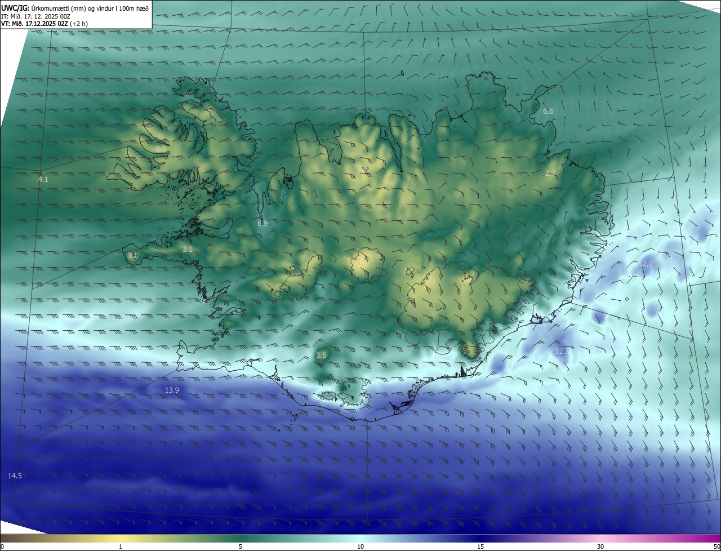Viewport: 721px width, 551px height.
Task: Click the 3.5 value label on the map
Action: [x=321, y=356]
